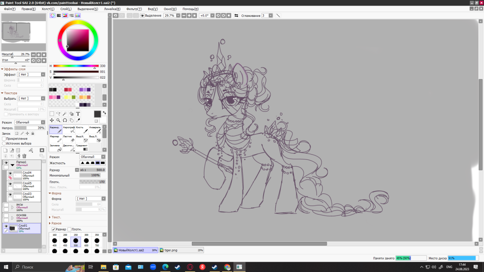Choose the Маркер tool
Image resolution: width=484 pixels, height=272 pixels.
point(56,139)
